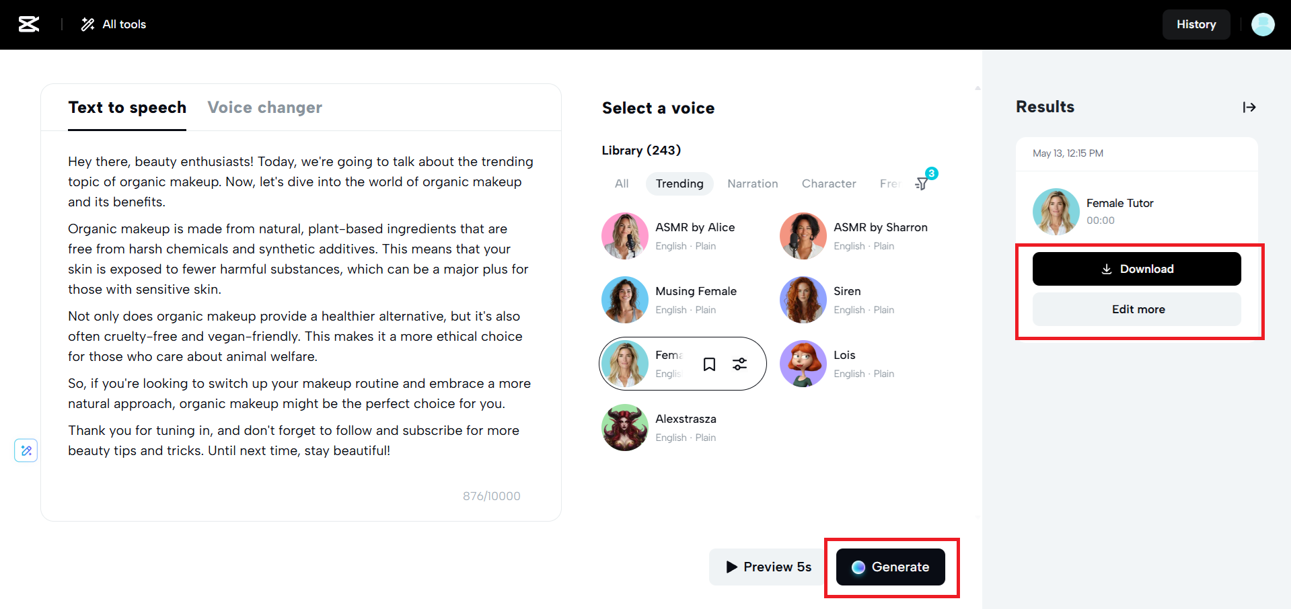Bookmark the selected Female Tutor voice
Screen dimensions: 1291x609
[x=709, y=364]
